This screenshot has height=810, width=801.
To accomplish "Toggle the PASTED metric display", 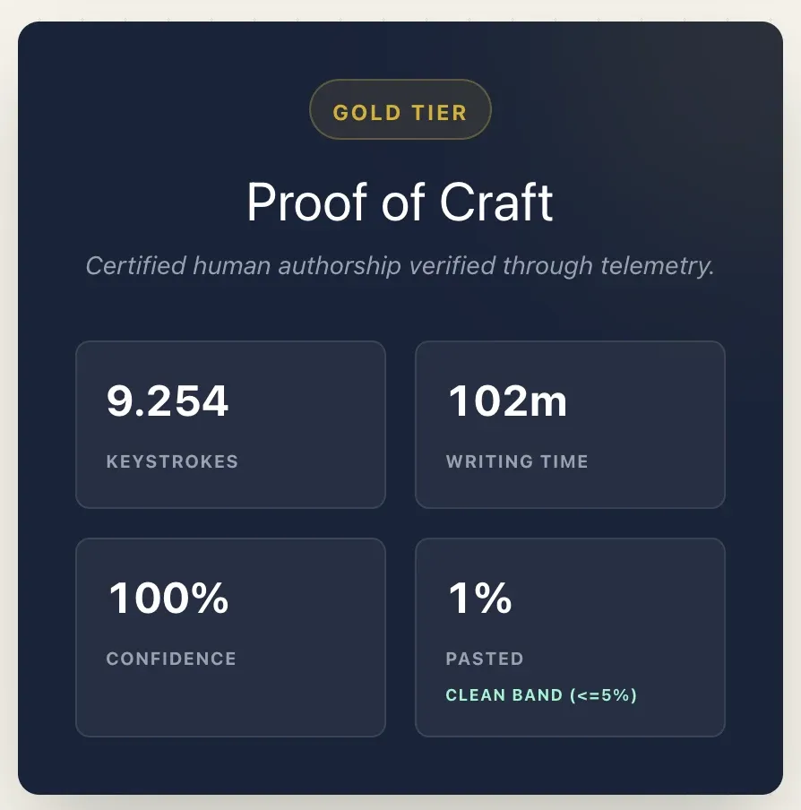I will click(485, 659).
